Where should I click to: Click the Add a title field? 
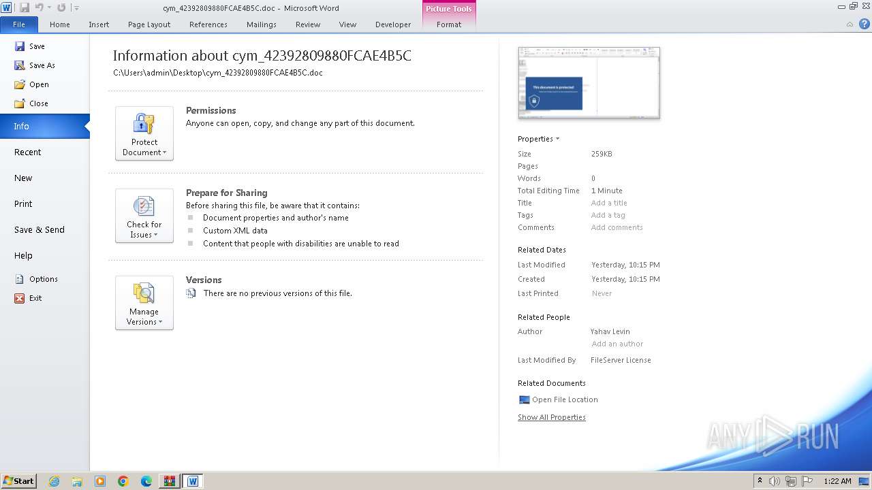click(x=609, y=203)
